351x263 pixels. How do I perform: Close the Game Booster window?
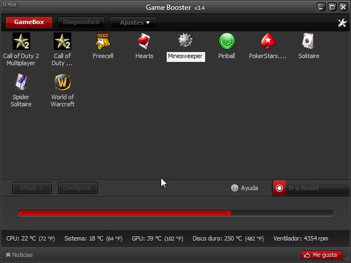click(343, 7)
